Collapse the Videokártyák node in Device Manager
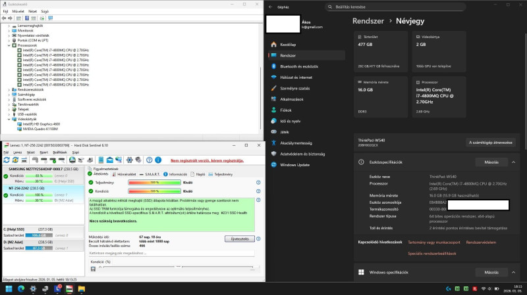Image resolution: width=527 pixels, height=295 pixels. pyautogui.click(x=9, y=119)
